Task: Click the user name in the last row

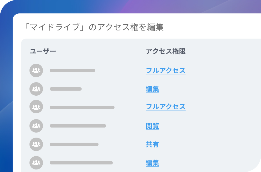Action: coord(81,163)
